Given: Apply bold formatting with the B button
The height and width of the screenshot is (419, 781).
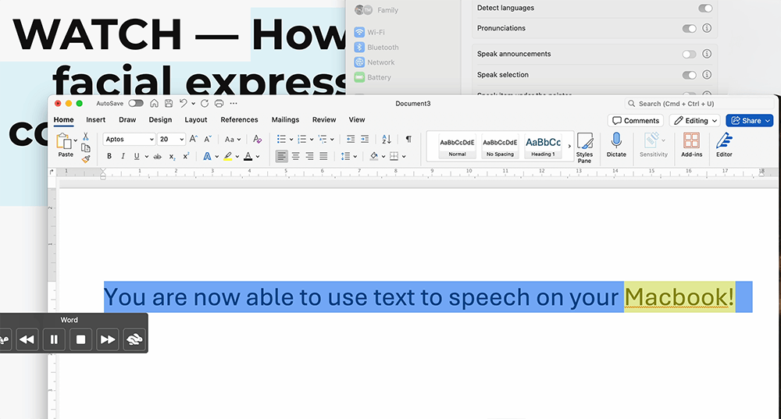Looking at the screenshot, I should [109, 156].
